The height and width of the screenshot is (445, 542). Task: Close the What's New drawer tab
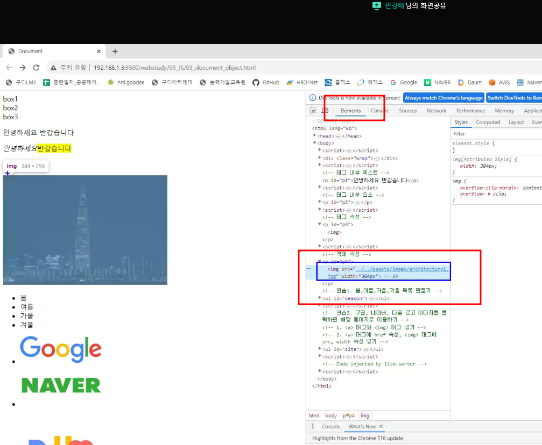point(381,427)
